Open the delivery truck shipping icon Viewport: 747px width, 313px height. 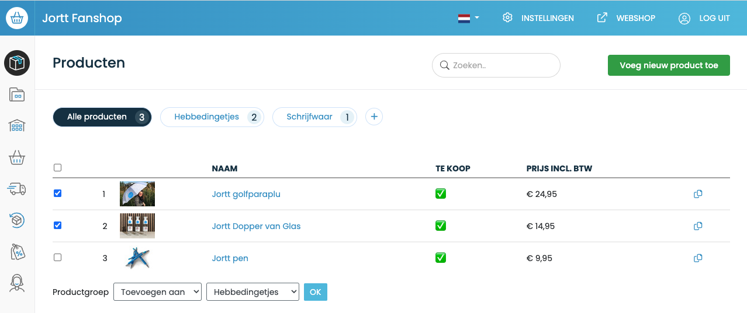[x=17, y=188]
